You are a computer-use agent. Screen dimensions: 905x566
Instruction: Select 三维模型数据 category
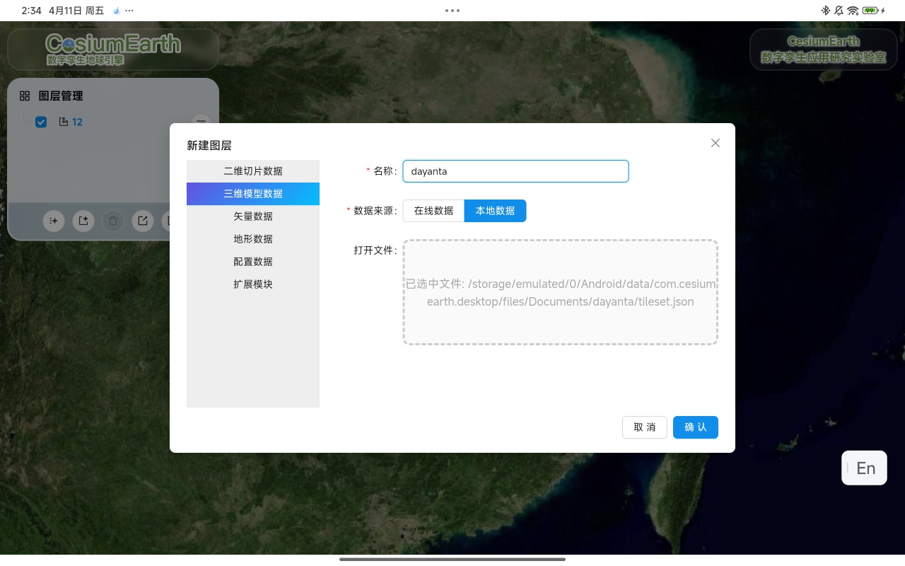[x=253, y=194]
